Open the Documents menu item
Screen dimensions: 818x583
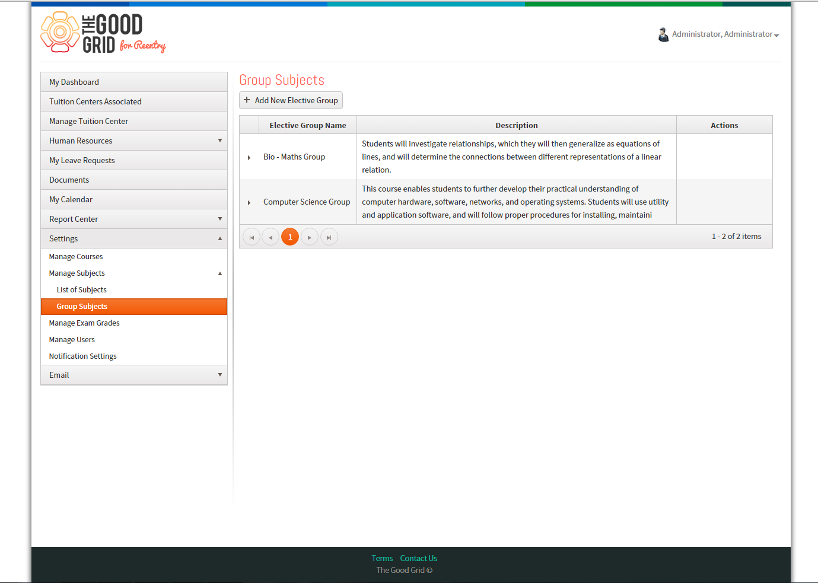click(134, 180)
